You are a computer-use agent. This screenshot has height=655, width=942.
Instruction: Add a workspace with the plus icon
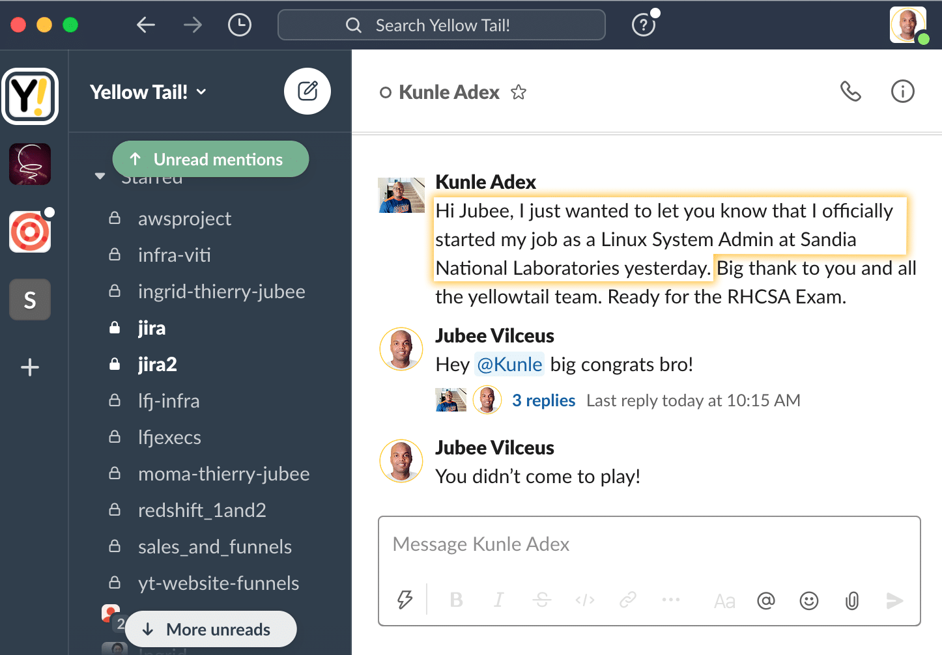click(x=30, y=367)
